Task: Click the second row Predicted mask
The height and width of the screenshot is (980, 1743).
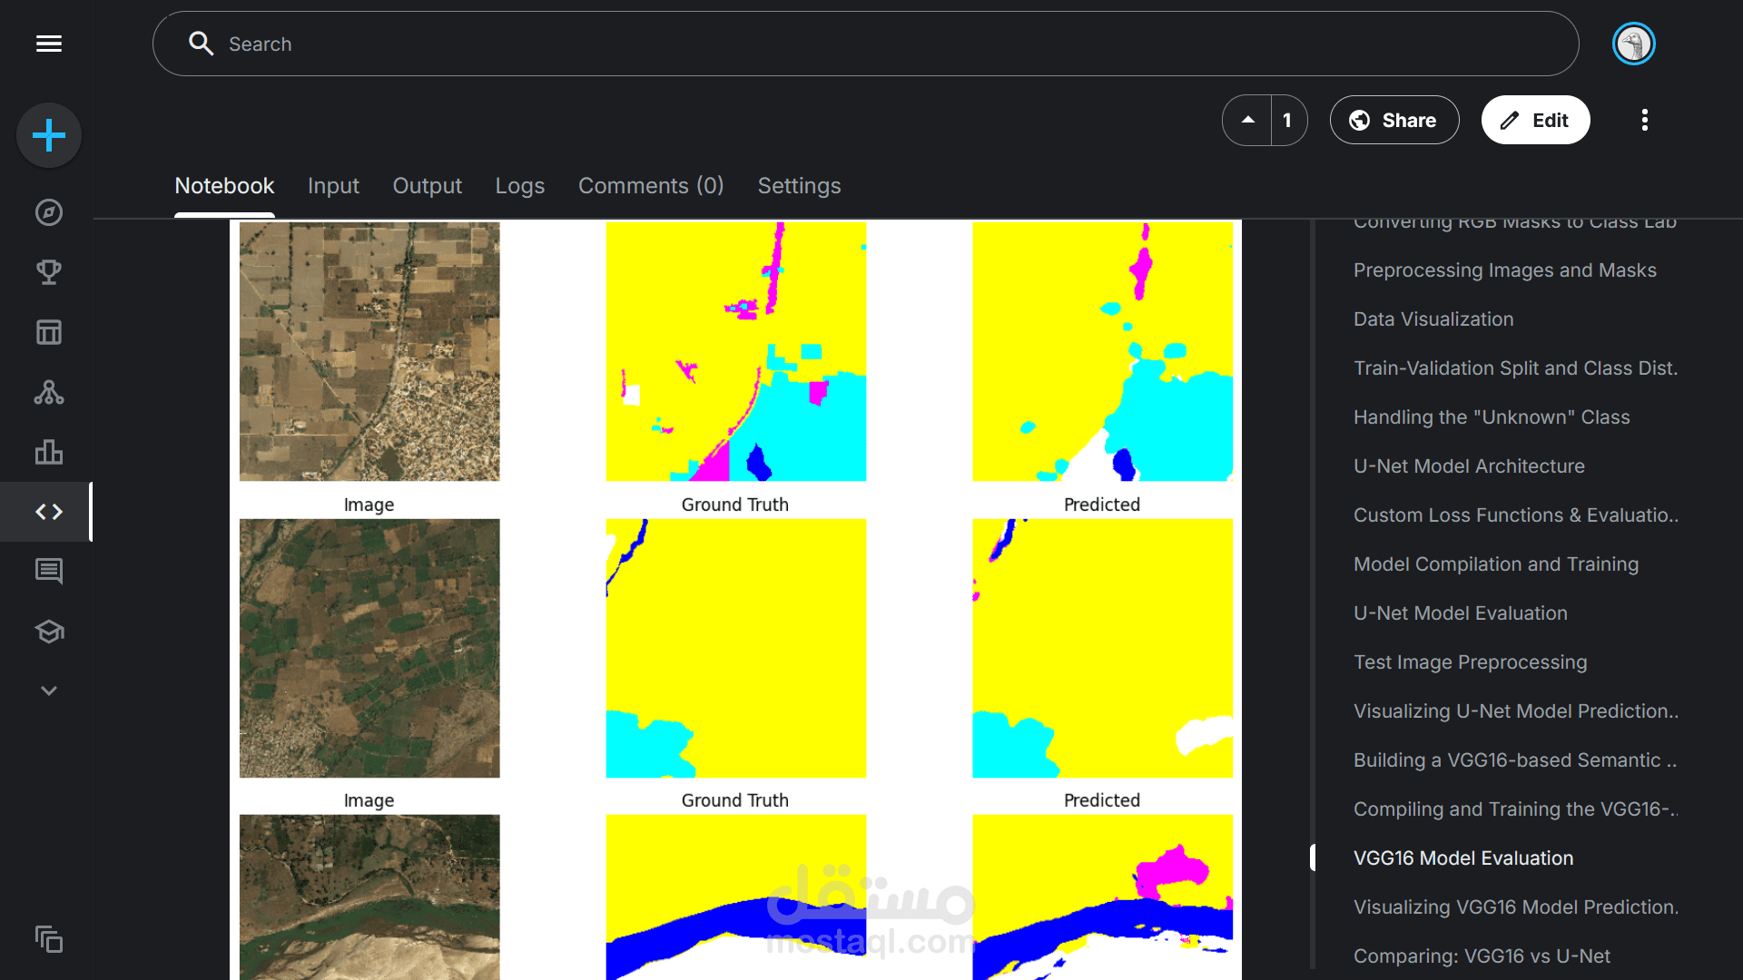Action: pos(1102,648)
